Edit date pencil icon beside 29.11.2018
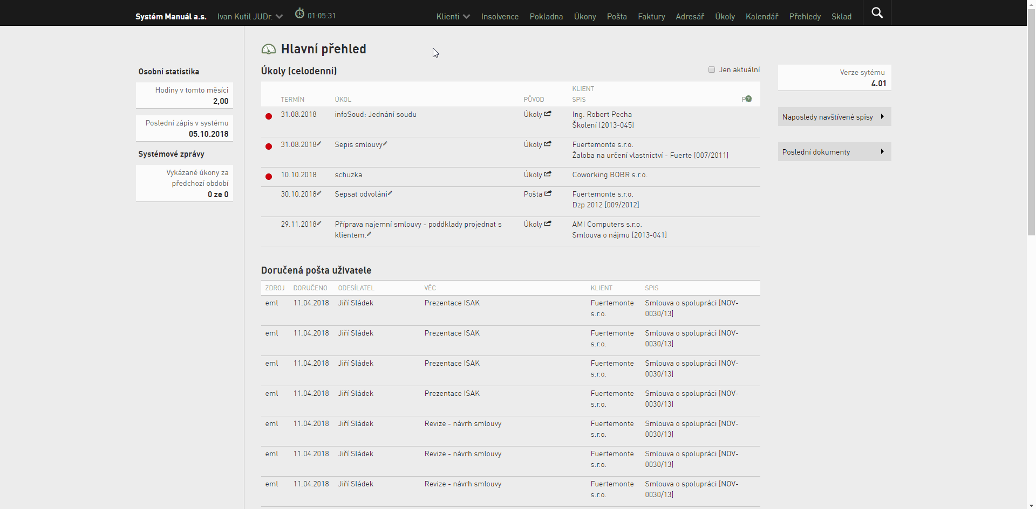 click(x=319, y=223)
